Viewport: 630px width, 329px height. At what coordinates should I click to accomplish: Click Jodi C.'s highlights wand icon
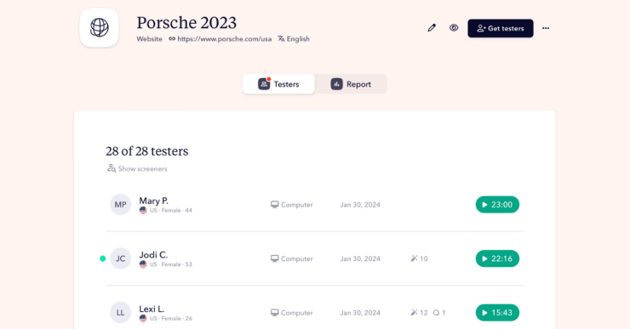coord(415,258)
